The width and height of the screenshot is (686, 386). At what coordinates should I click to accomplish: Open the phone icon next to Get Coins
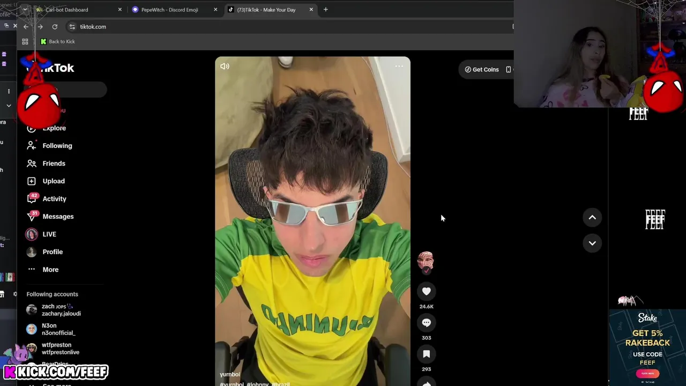[x=509, y=70]
